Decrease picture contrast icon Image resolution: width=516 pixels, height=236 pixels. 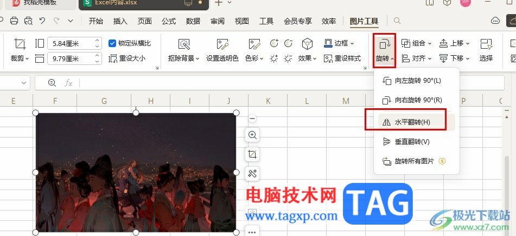(x=288, y=43)
